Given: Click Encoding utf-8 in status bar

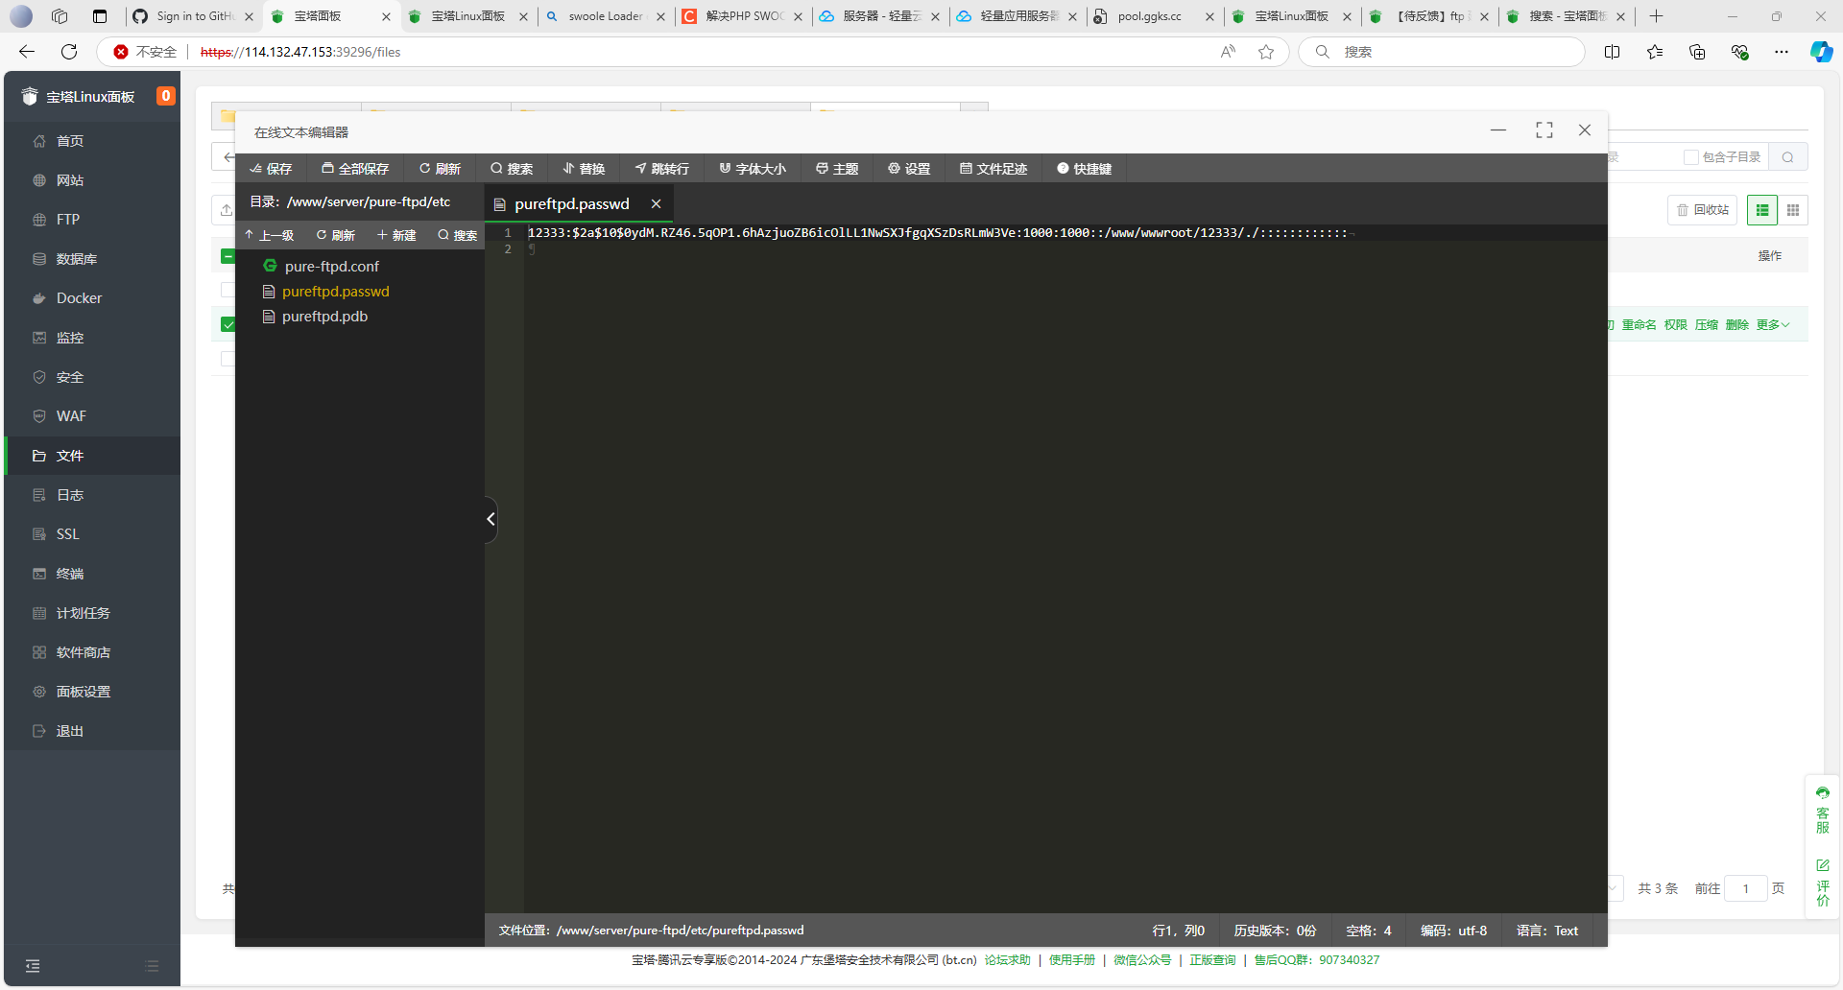Looking at the screenshot, I should [x=1453, y=931].
